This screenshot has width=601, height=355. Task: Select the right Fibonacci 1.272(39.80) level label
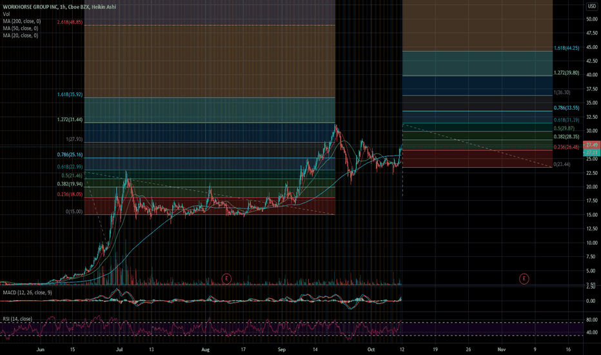pos(567,73)
